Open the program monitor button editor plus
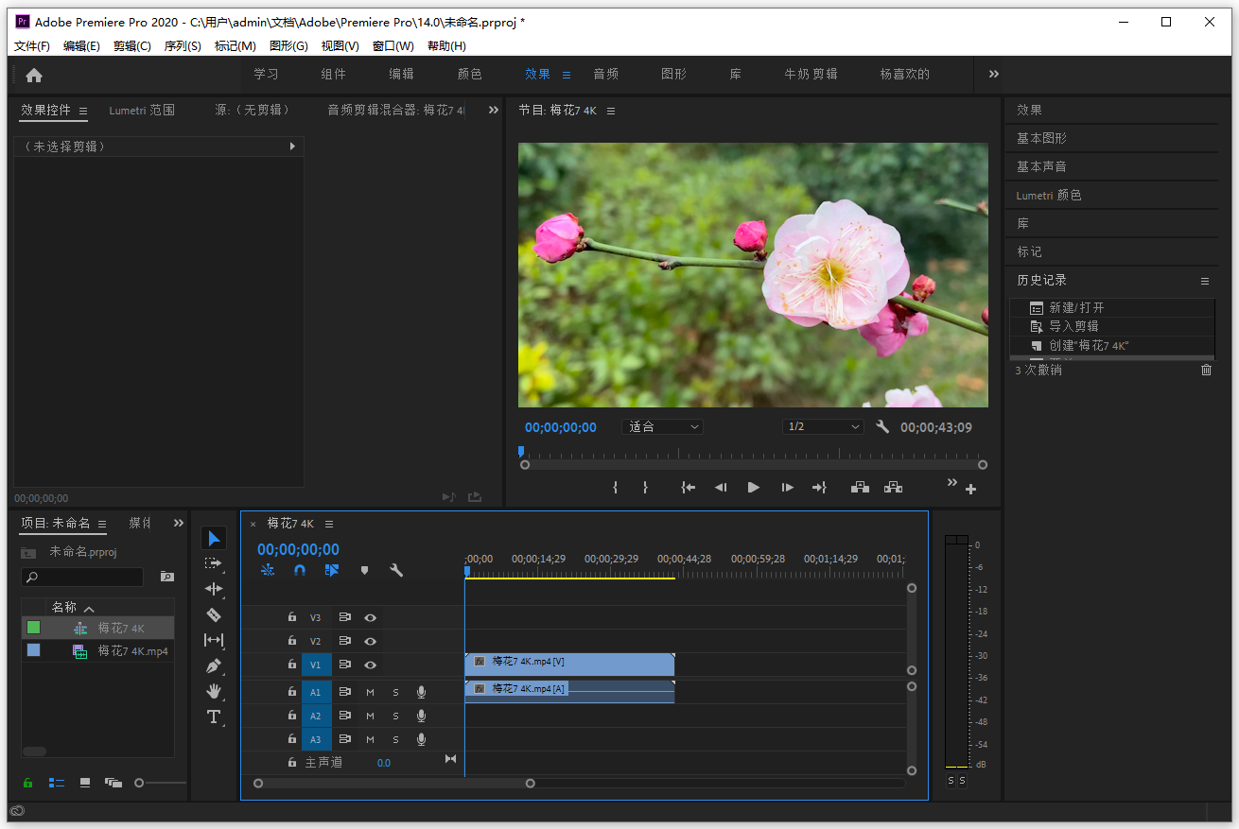 970,490
